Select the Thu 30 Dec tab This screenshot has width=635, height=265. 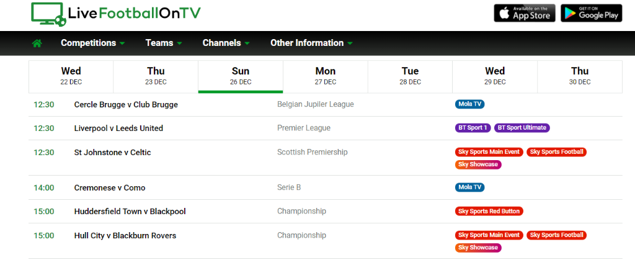click(580, 76)
